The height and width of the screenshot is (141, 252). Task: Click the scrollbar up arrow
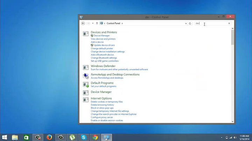point(232,29)
